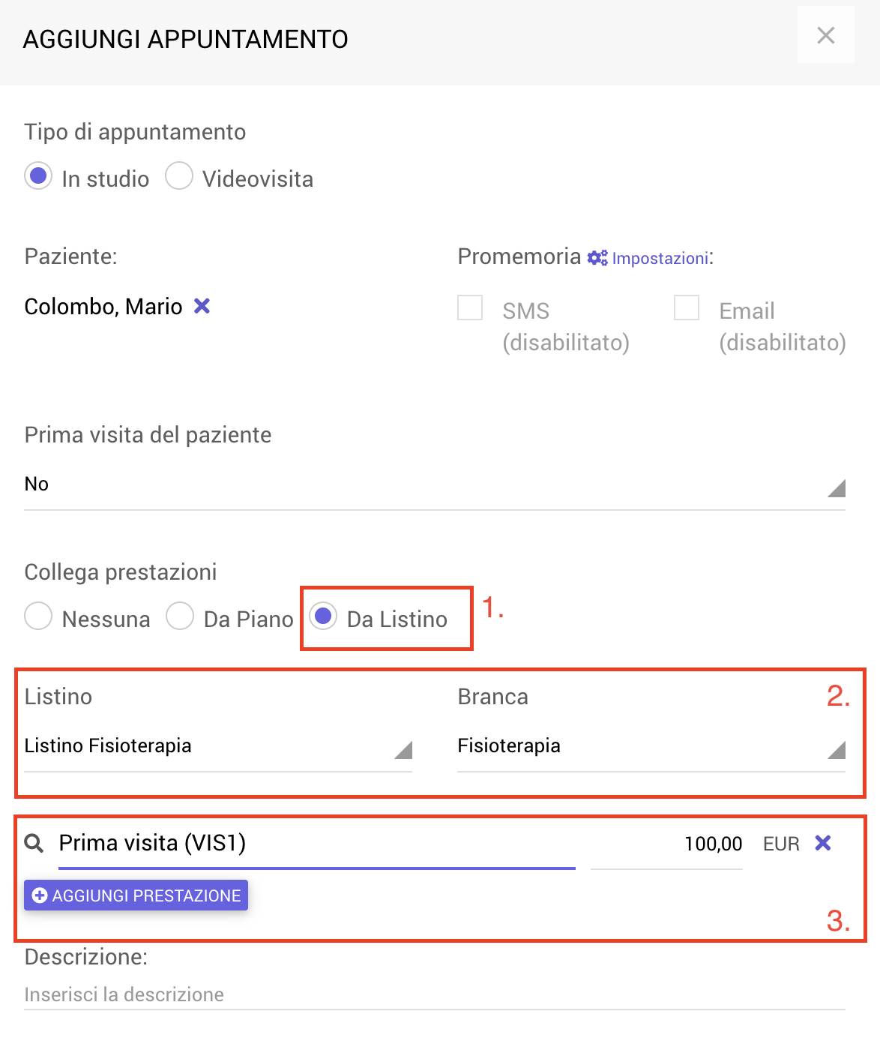
Task: Open the Branca Fisioterapia dropdown
Action: coord(651,747)
